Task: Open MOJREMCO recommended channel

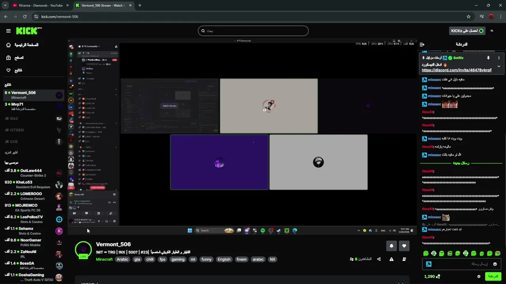Action: pos(33,207)
